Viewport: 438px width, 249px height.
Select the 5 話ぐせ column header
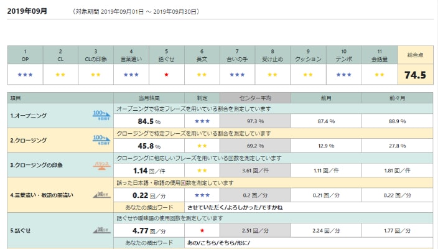[167, 55]
